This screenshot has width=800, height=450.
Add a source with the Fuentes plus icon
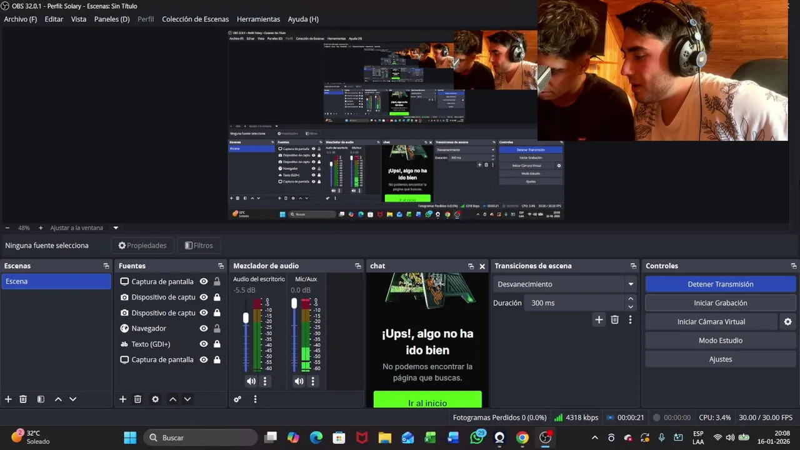click(x=122, y=399)
